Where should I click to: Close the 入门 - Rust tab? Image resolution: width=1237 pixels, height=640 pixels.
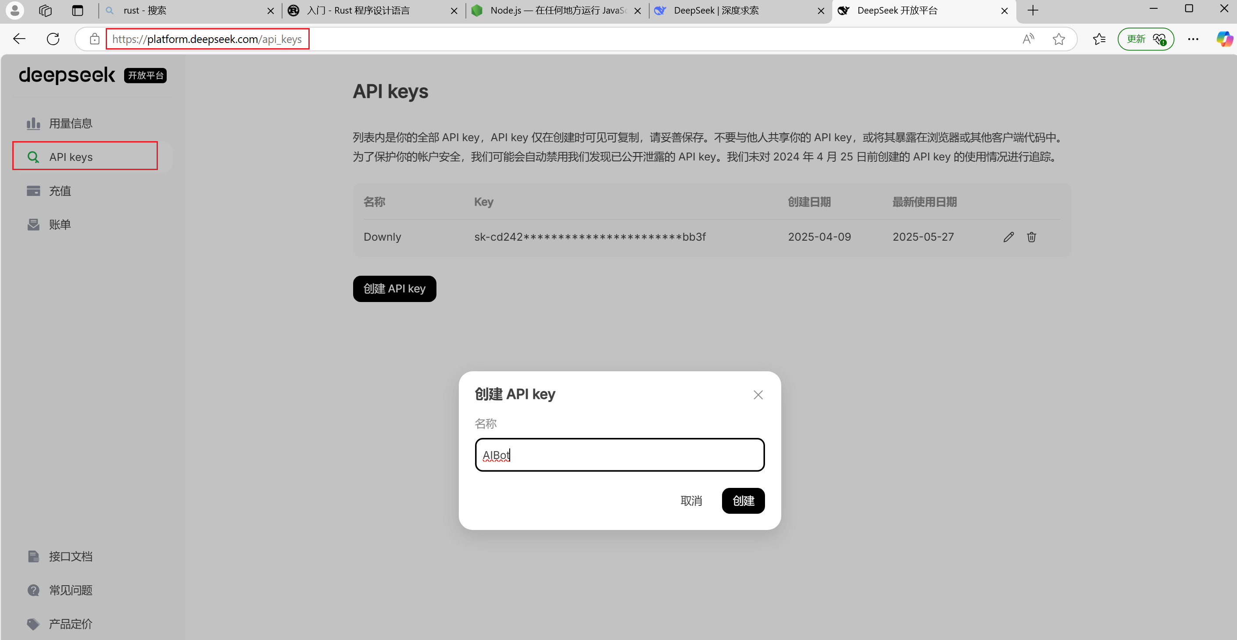coord(454,11)
